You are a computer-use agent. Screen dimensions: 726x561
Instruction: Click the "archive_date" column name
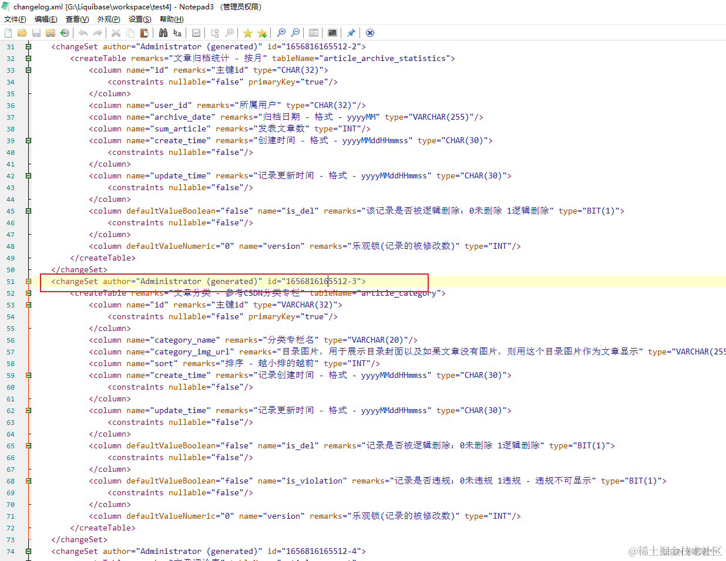tap(183, 117)
